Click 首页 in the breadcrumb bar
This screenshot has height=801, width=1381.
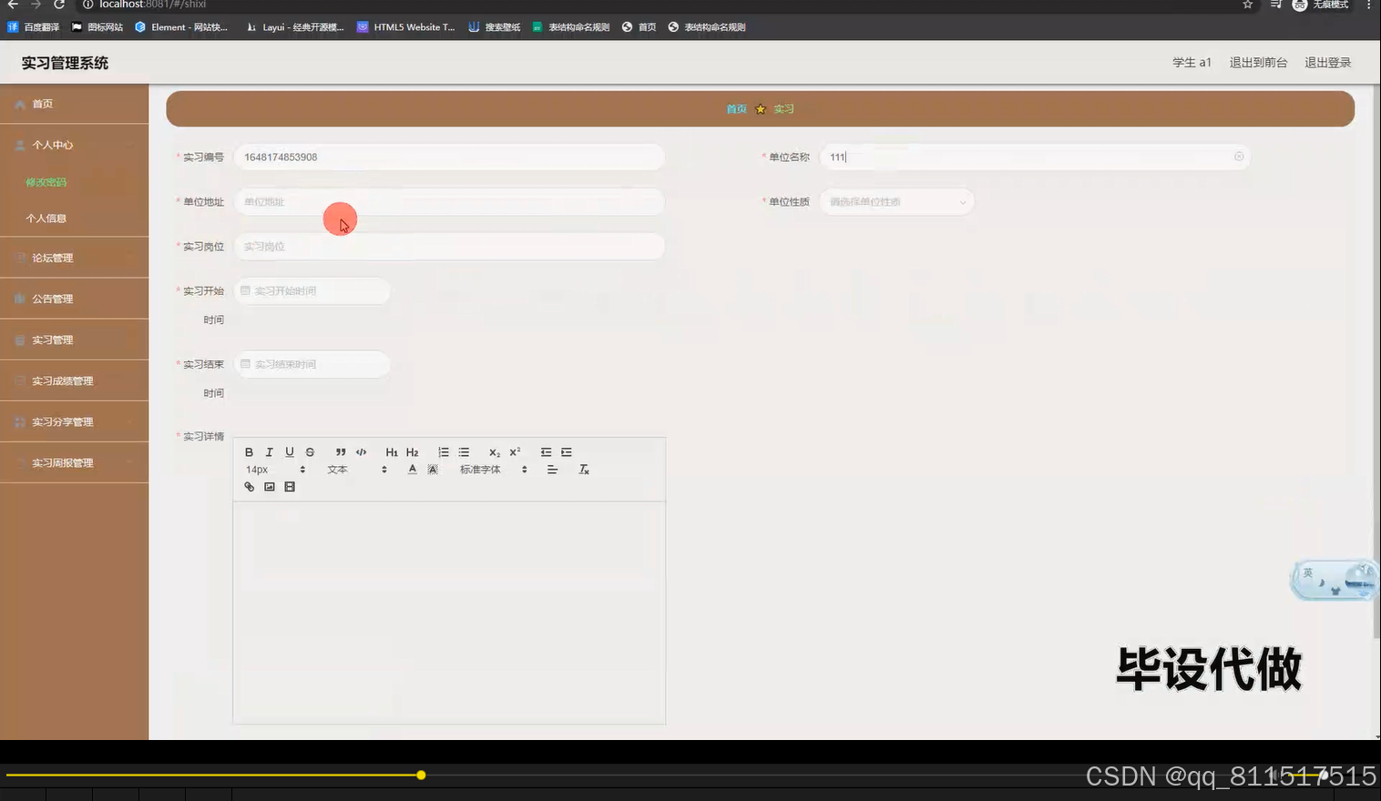[x=736, y=109]
